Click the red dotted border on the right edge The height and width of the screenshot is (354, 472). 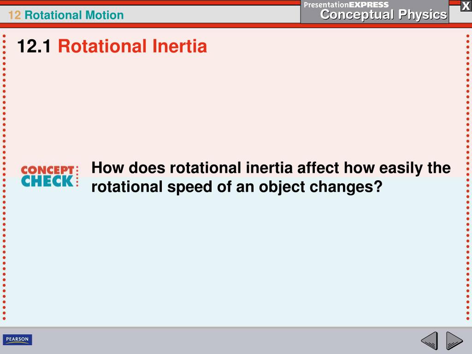[468, 177]
